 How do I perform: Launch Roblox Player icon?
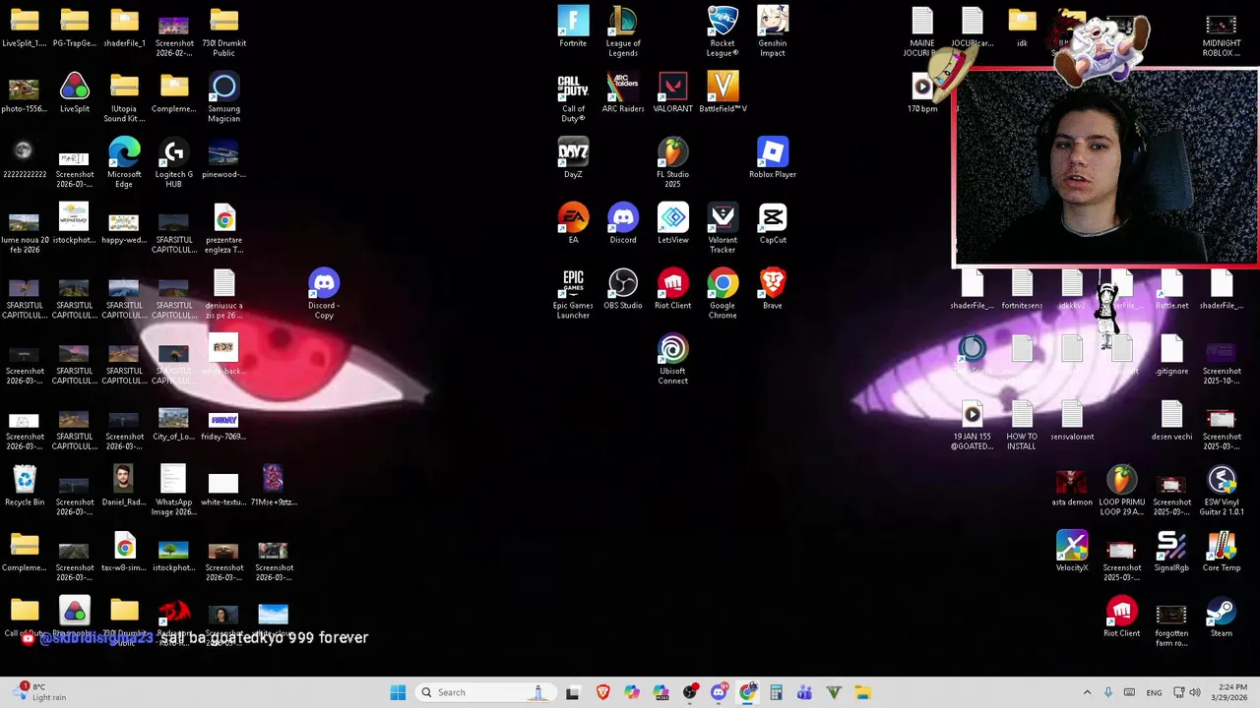tap(773, 158)
